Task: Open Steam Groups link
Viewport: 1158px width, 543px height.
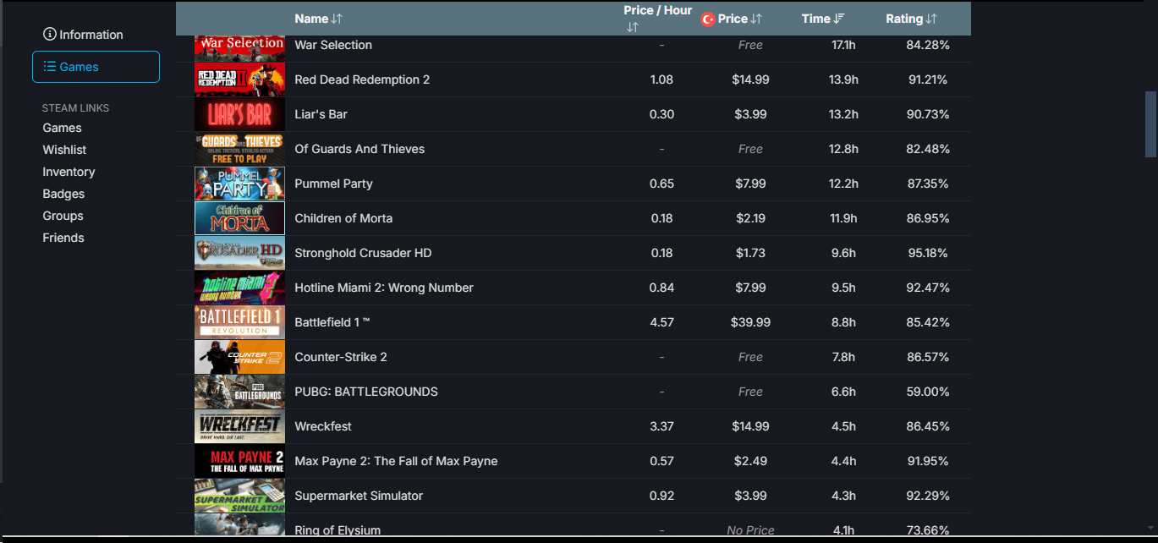Action: tap(63, 216)
